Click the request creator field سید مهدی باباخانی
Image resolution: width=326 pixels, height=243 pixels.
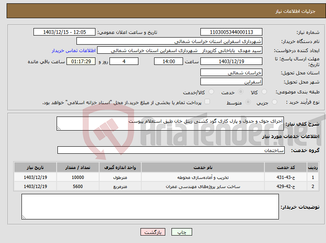click(x=180, y=50)
